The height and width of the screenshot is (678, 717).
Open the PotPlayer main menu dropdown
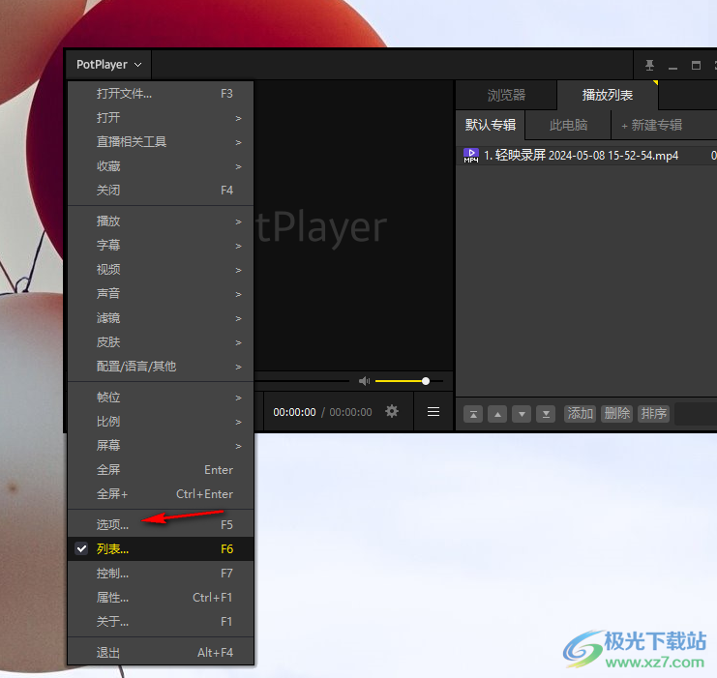[x=108, y=65]
